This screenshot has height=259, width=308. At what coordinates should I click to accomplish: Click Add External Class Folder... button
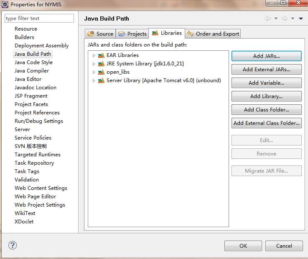pyautogui.click(x=266, y=123)
